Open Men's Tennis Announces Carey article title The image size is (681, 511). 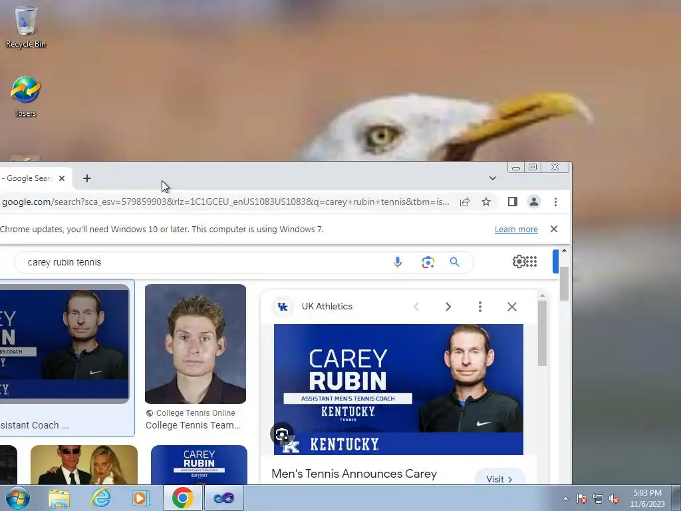point(354,474)
